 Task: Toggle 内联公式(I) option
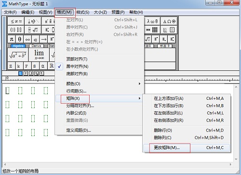click(99, 113)
